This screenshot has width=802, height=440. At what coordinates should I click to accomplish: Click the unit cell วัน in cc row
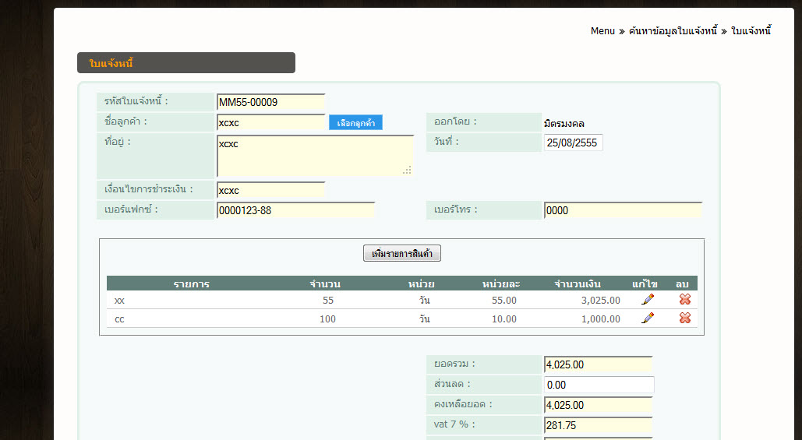(425, 319)
